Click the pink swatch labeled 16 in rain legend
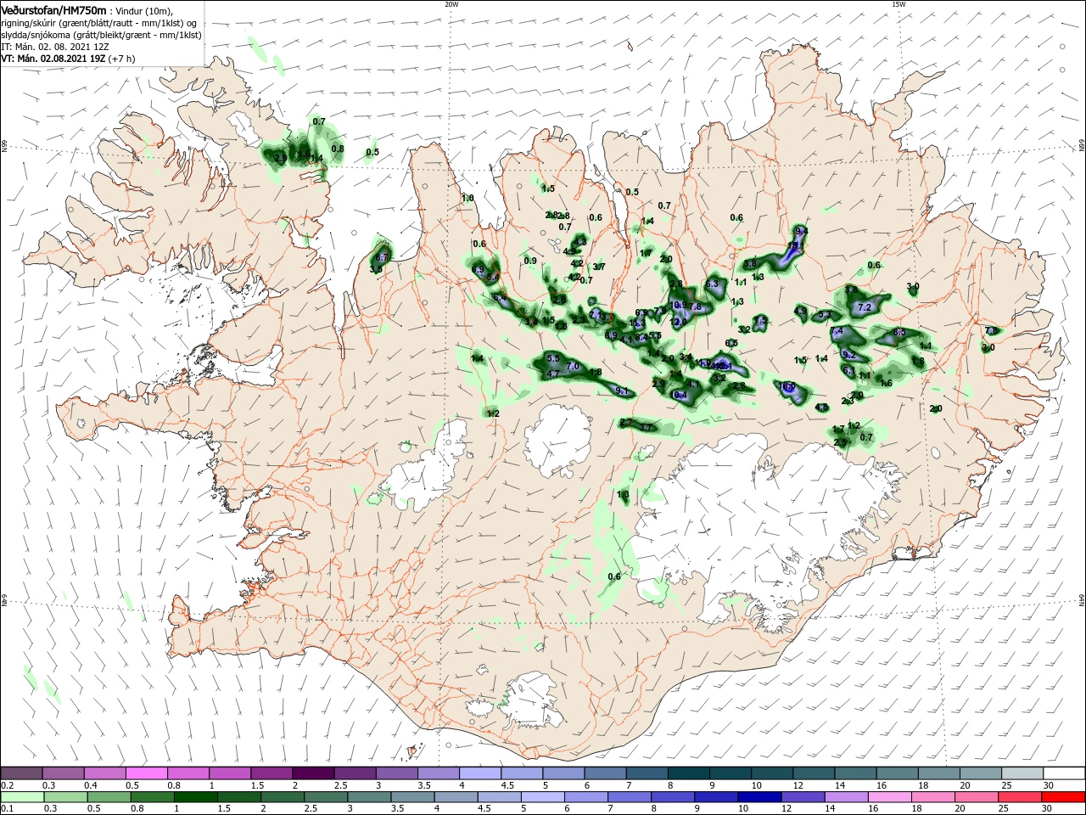The image size is (1086, 815). pos(889,797)
